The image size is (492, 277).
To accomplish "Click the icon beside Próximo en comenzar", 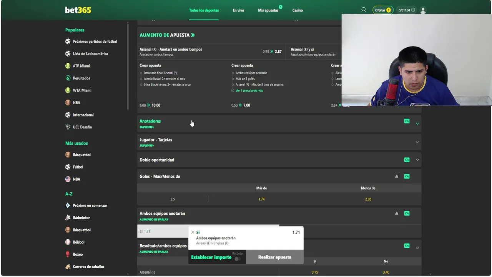I will coord(68,205).
